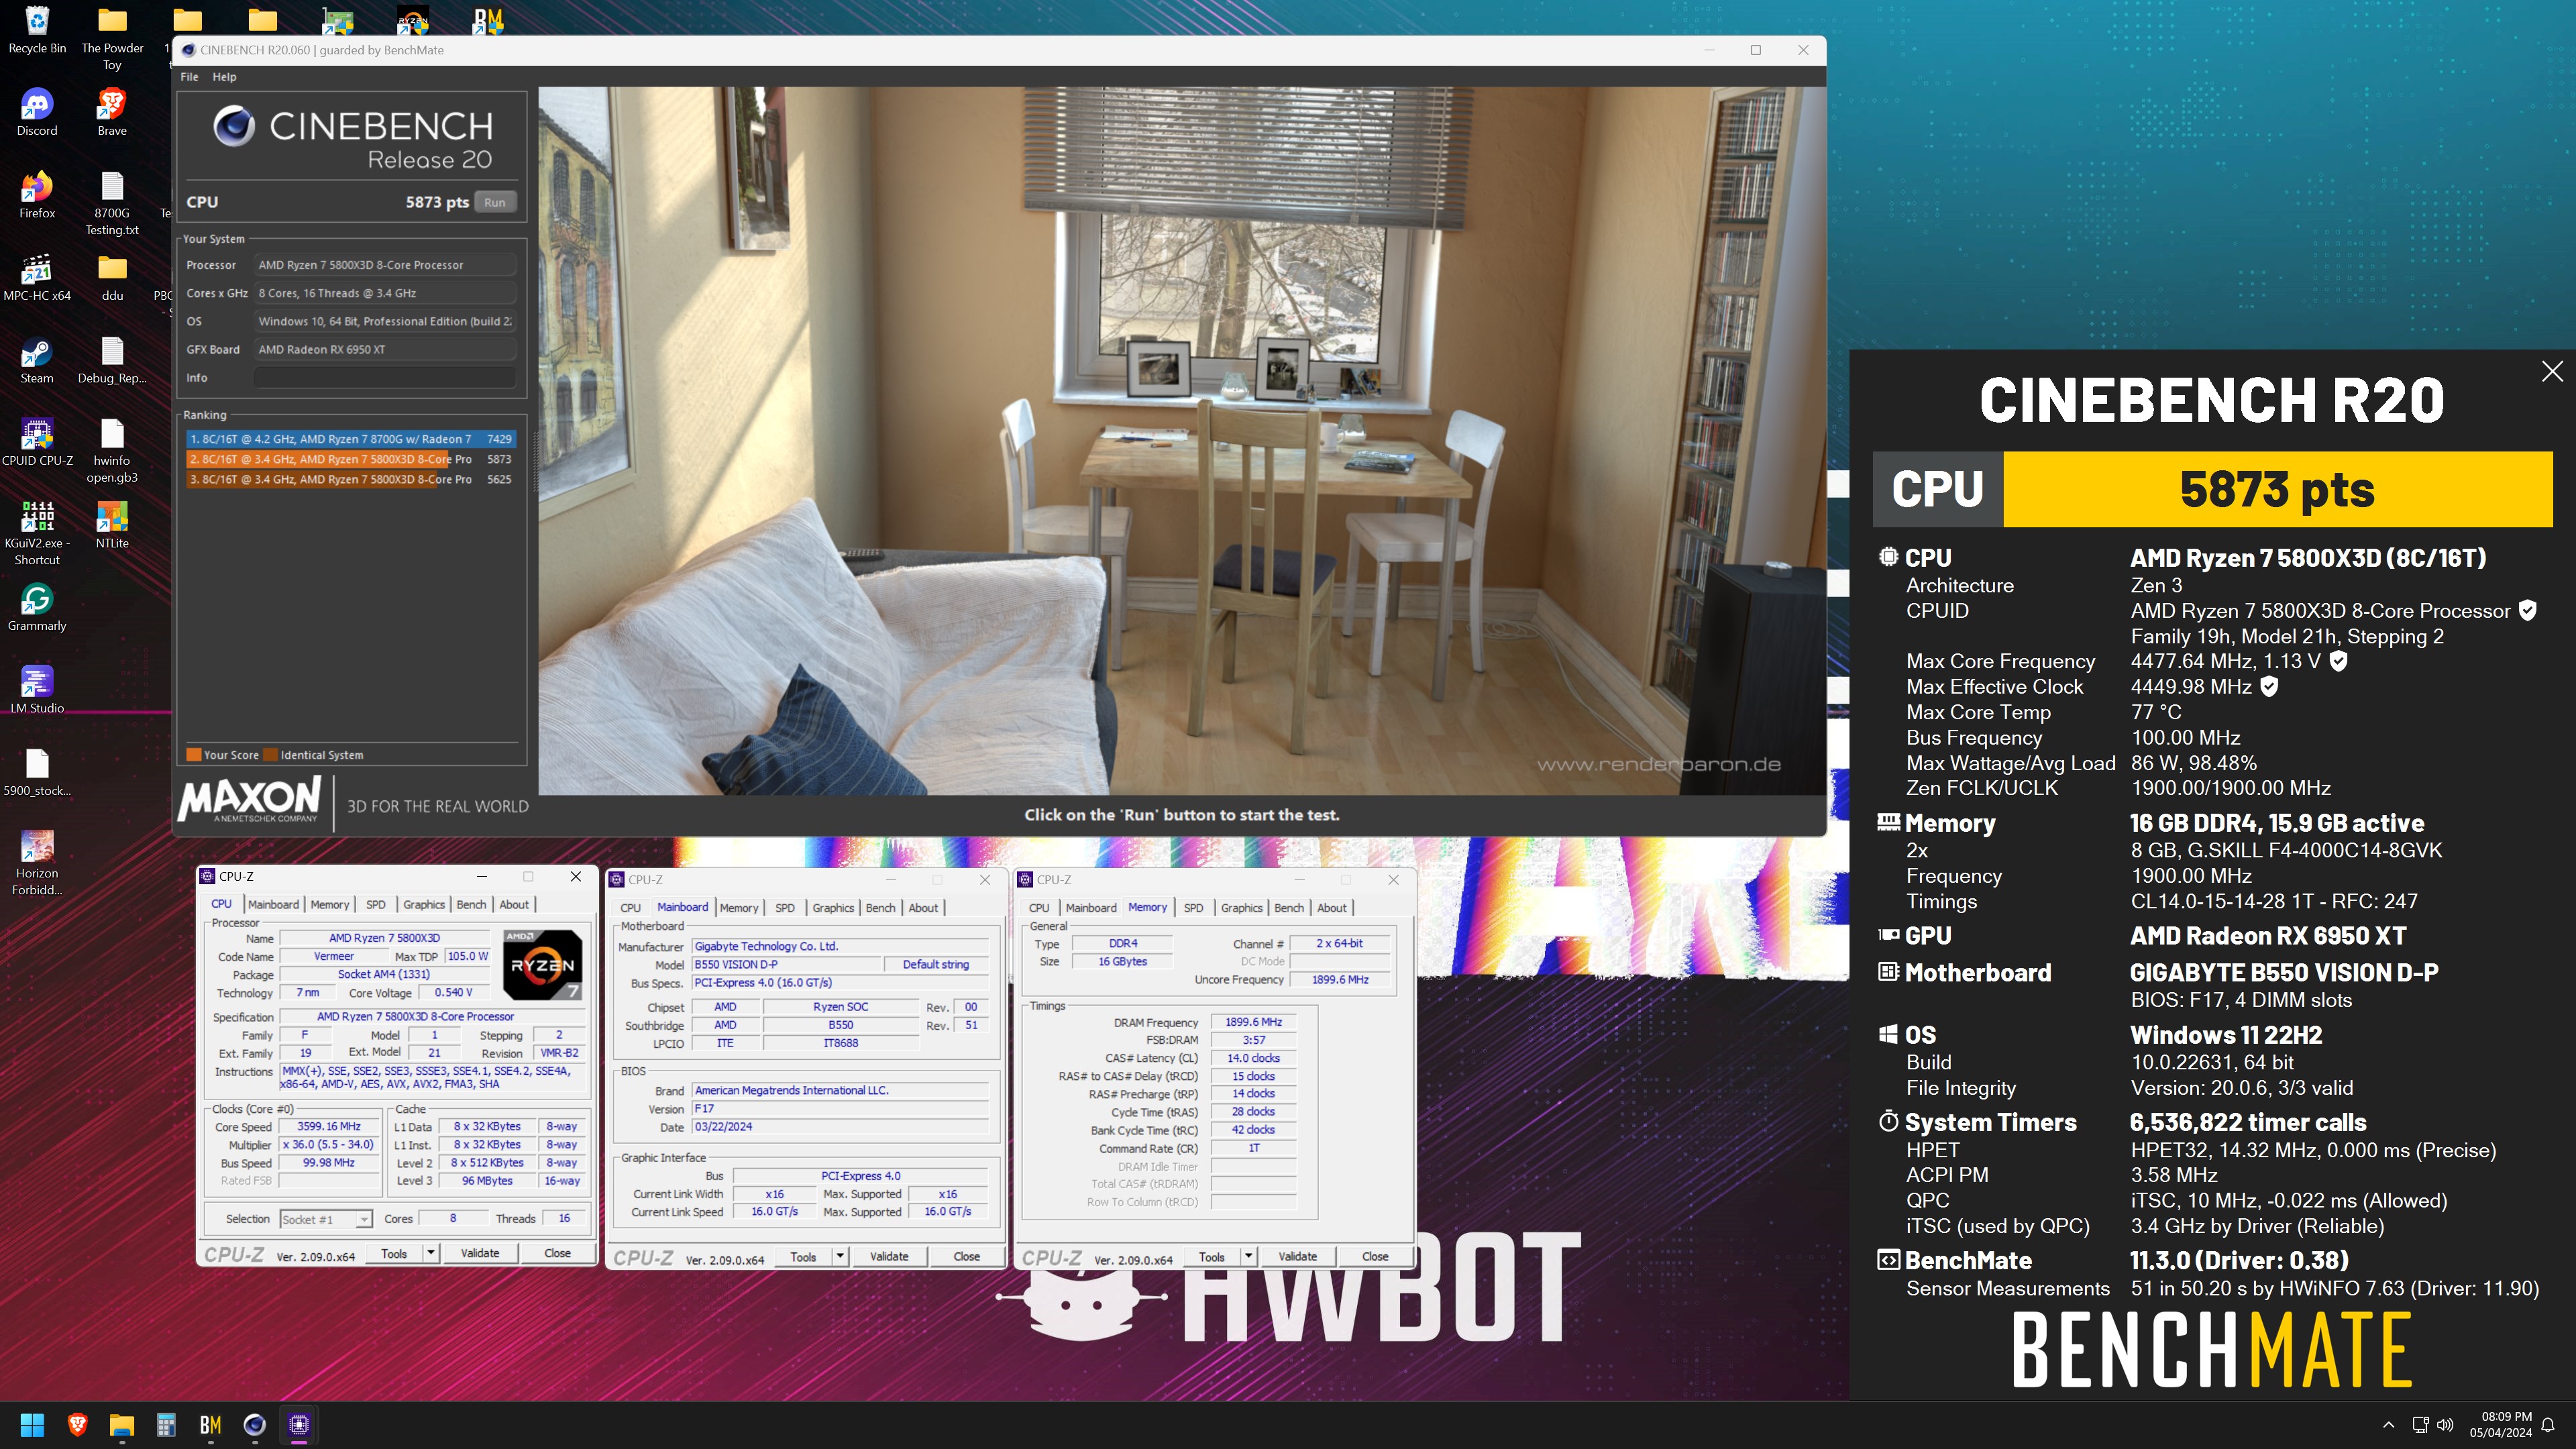Viewport: 2576px width, 1449px height.
Task: Open the Cinebench File menu
Action: coord(189,77)
